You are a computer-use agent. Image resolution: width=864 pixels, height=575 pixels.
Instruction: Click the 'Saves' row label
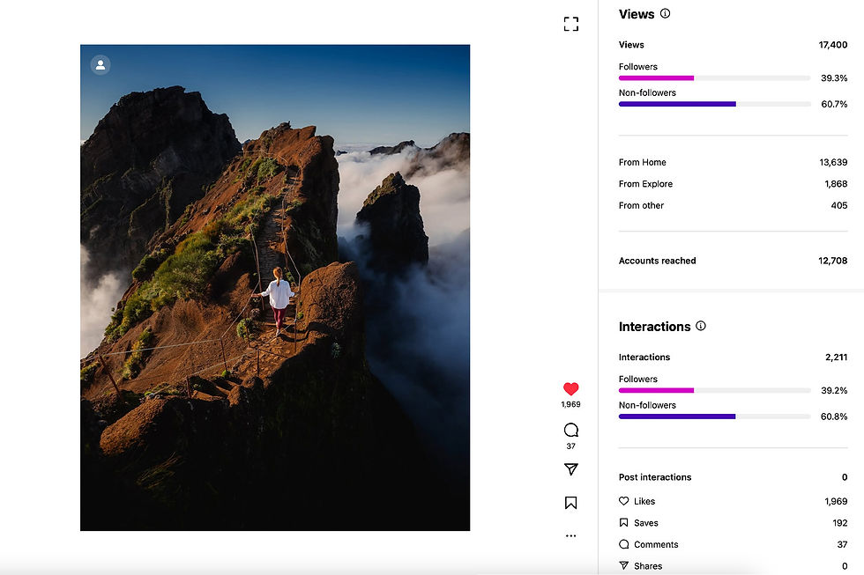pyautogui.click(x=645, y=523)
